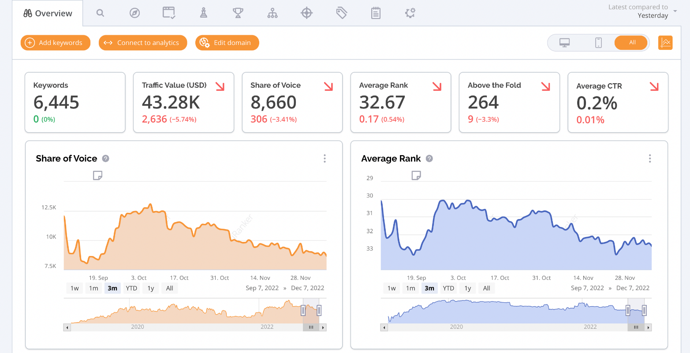Click Share of Voice card trend arrow
Screen dimensions: 690x353
pyautogui.click(x=328, y=86)
